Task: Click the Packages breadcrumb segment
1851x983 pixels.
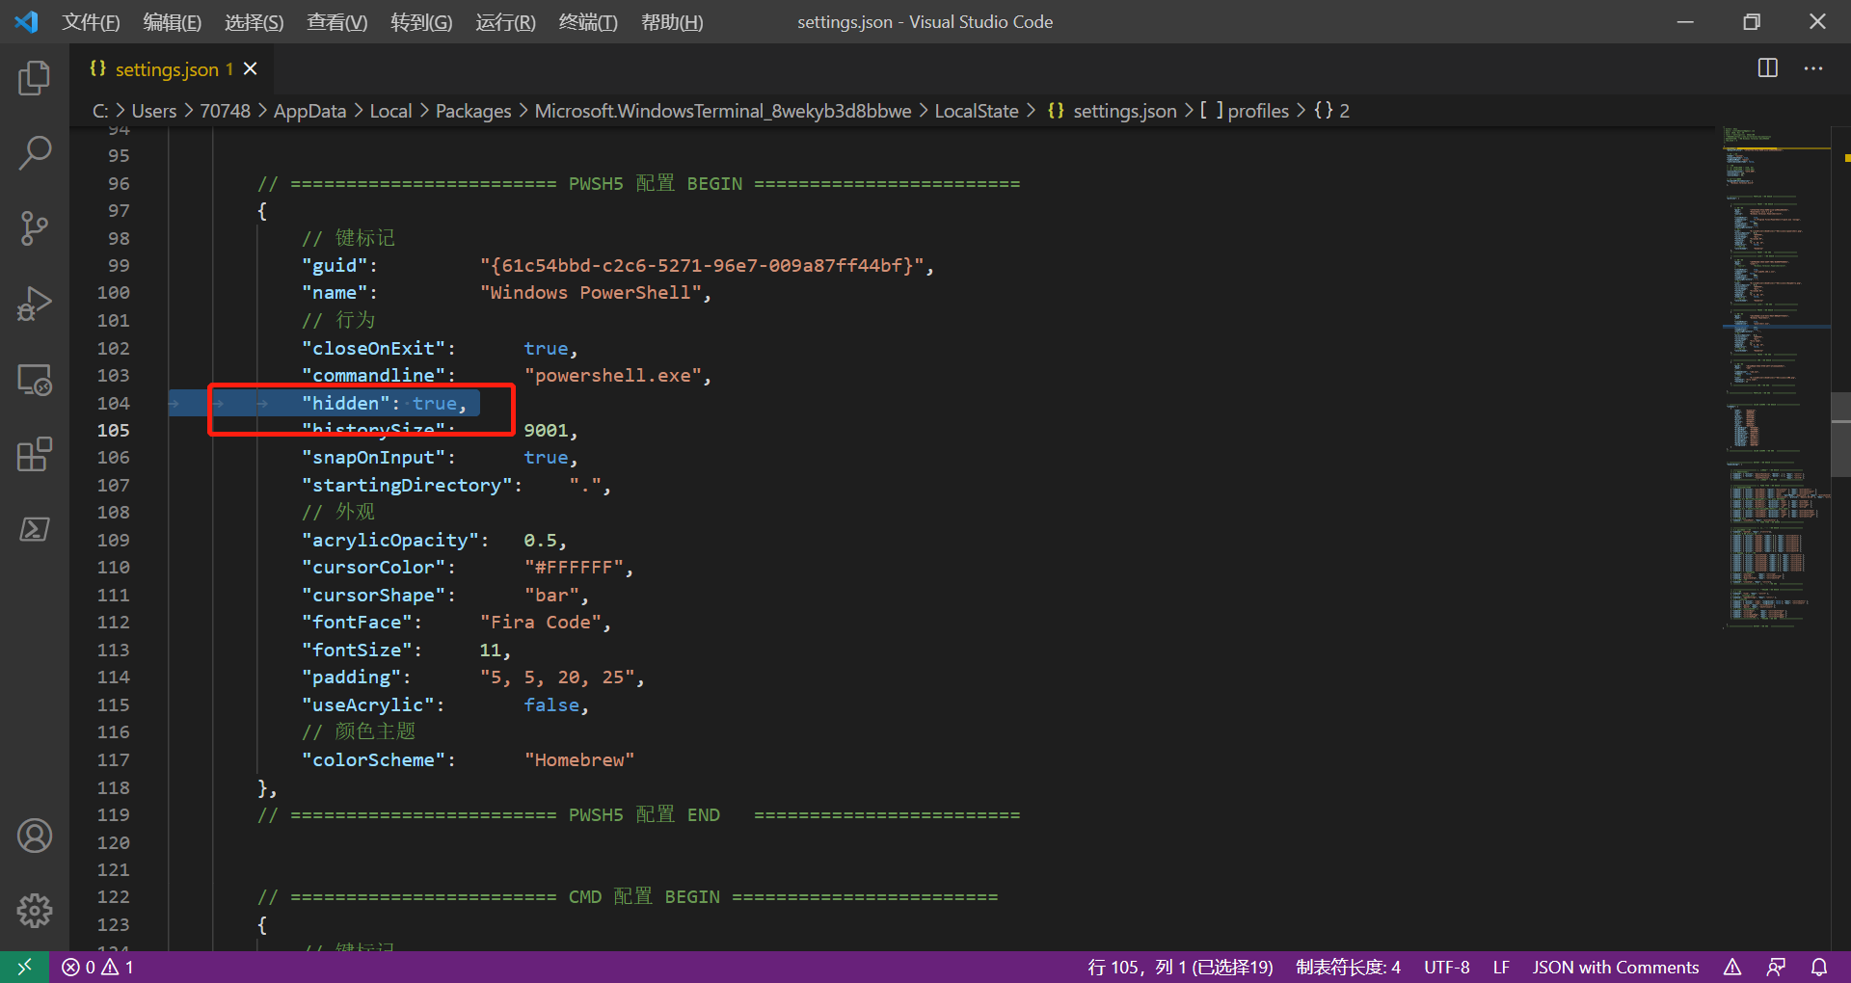Action: [473, 111]
